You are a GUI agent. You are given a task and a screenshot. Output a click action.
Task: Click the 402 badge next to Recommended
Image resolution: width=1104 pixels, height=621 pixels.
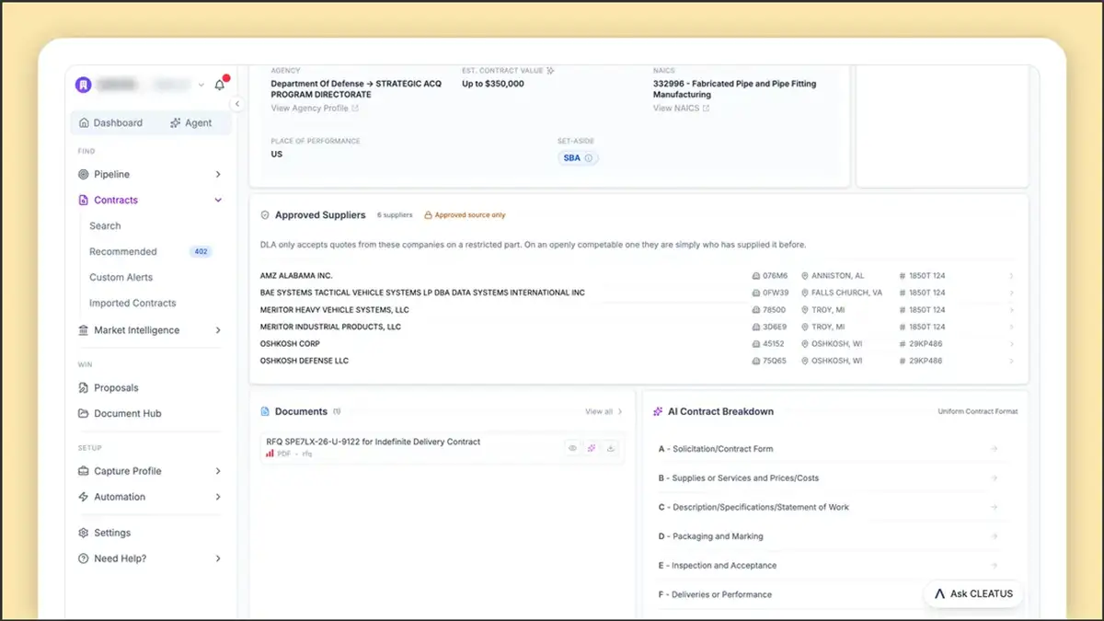pyautogui.click(x=200, y=251)
